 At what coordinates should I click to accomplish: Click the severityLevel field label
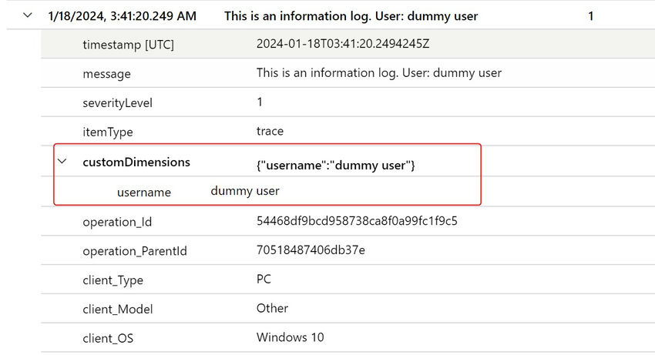point(117,102)
